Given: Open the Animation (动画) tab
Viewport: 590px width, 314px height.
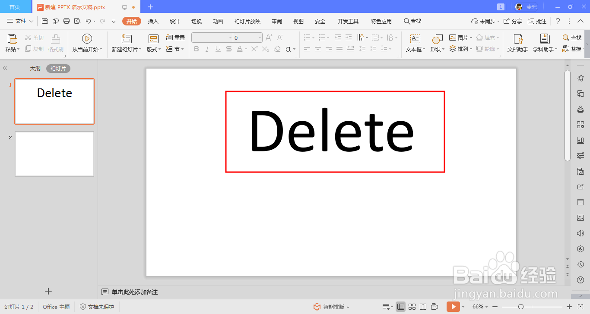Looking at the screenshot, I should click(218, 21).
